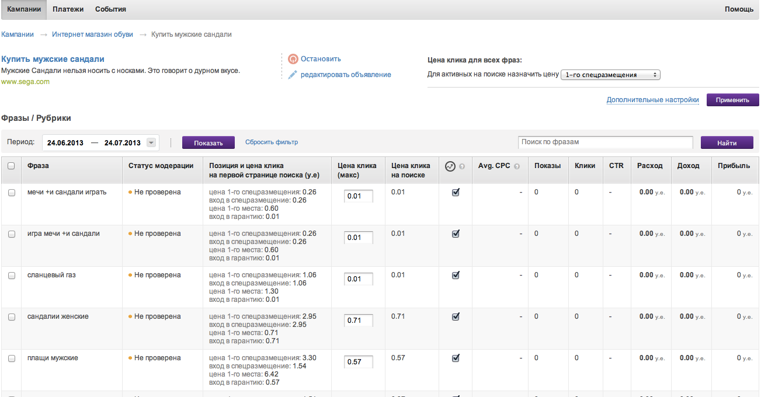Click the Сбросить фильтр link
Viewport: 761px width, 397px height.
coord(272,142)
